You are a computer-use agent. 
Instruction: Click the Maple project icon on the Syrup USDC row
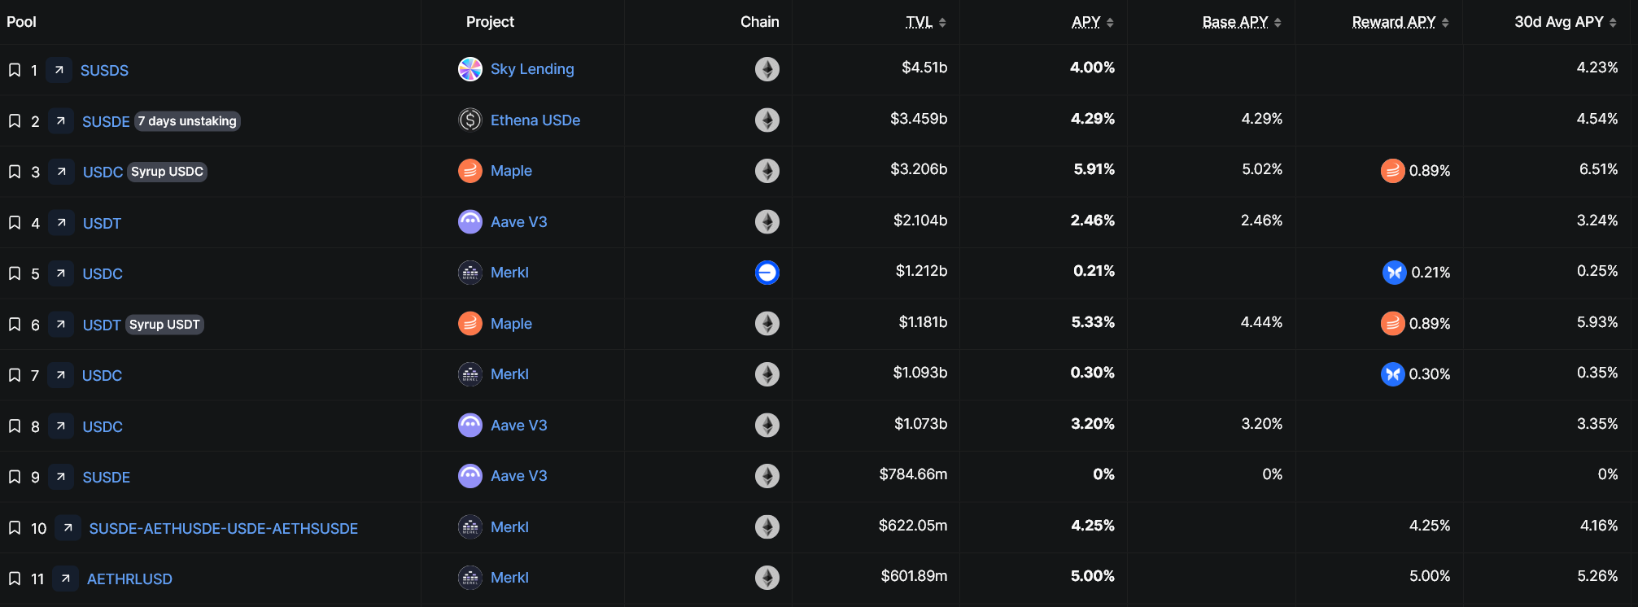coord(470,171)
